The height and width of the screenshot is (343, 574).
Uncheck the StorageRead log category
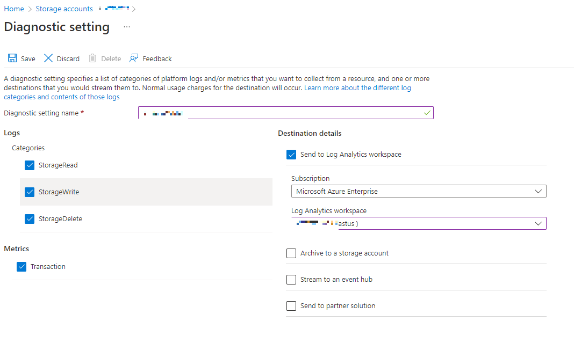(x=30, y=165)
